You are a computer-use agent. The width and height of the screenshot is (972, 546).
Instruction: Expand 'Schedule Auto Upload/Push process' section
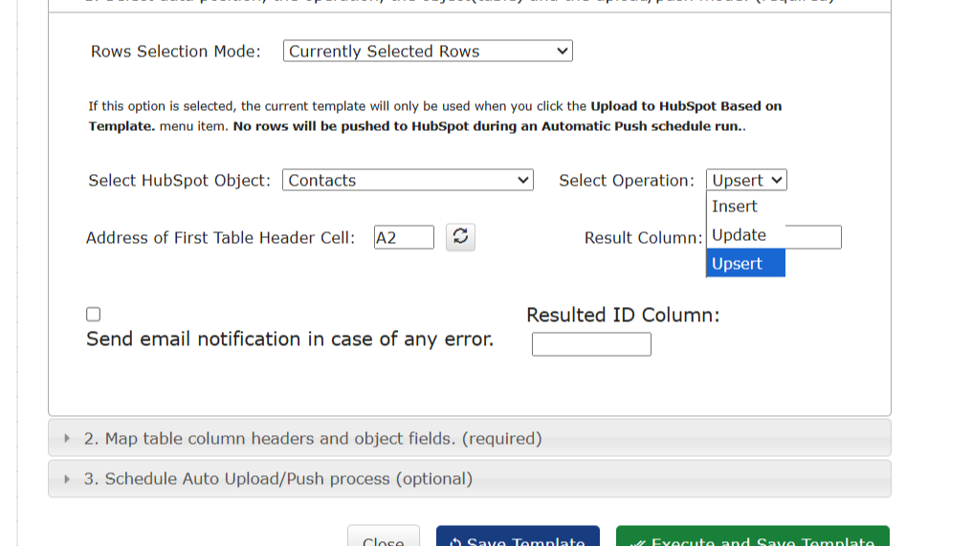point(278,479)
